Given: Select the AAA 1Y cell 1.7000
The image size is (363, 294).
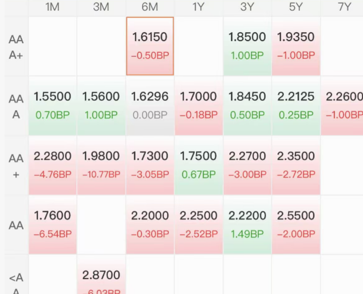Looking at the screenshot, I should (199, 106).
